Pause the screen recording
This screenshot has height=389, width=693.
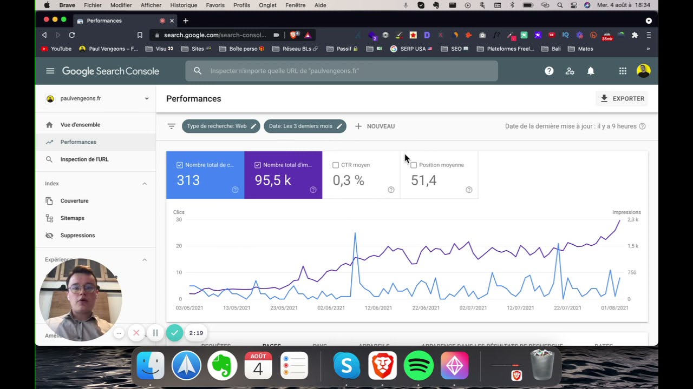pyautogui.click(x=155, y=333)
